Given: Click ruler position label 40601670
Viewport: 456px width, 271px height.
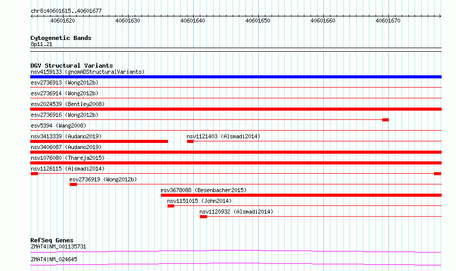Looking at the screenshot, I should [x=388, y=20].
